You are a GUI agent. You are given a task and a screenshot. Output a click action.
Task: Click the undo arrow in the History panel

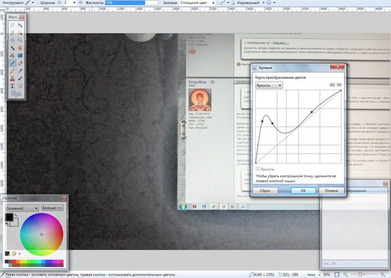tap(326, 263)
